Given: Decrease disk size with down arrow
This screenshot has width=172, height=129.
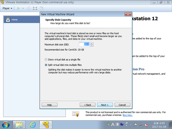Looking at the screenshot, I should coord(92,45).
